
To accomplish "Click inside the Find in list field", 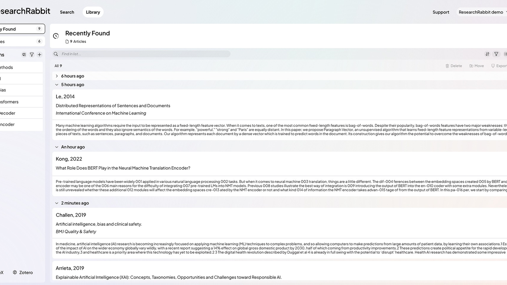I will (142, 54).
